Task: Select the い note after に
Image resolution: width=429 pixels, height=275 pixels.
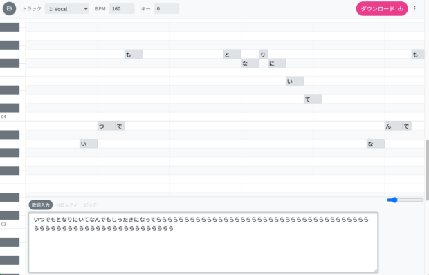Action: click(295, 81)
